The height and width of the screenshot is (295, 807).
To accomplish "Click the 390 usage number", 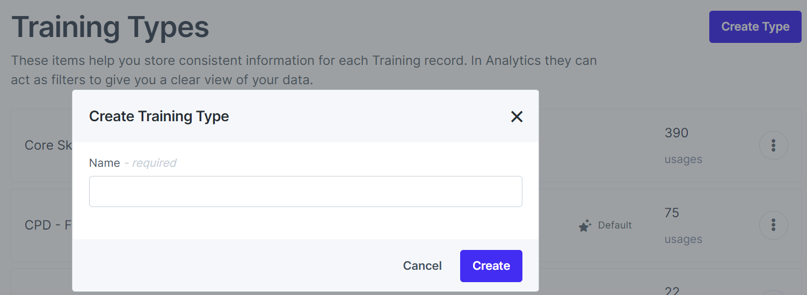I will 677,133.
